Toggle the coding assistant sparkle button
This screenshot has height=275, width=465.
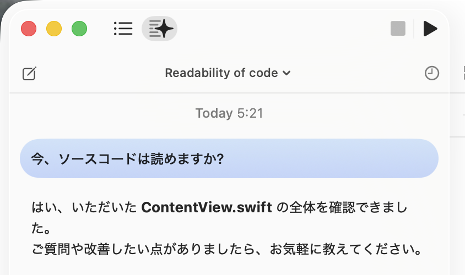click(159, 29)
